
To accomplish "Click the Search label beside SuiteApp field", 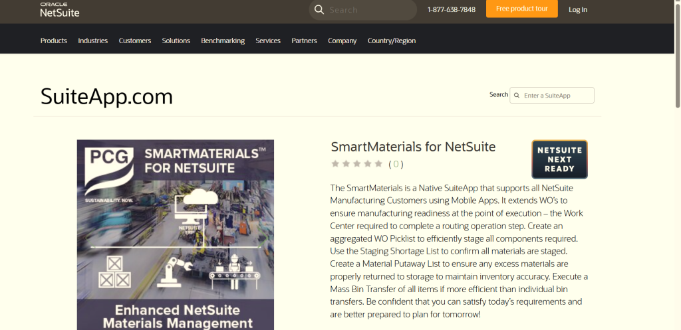I will [499, 94].
